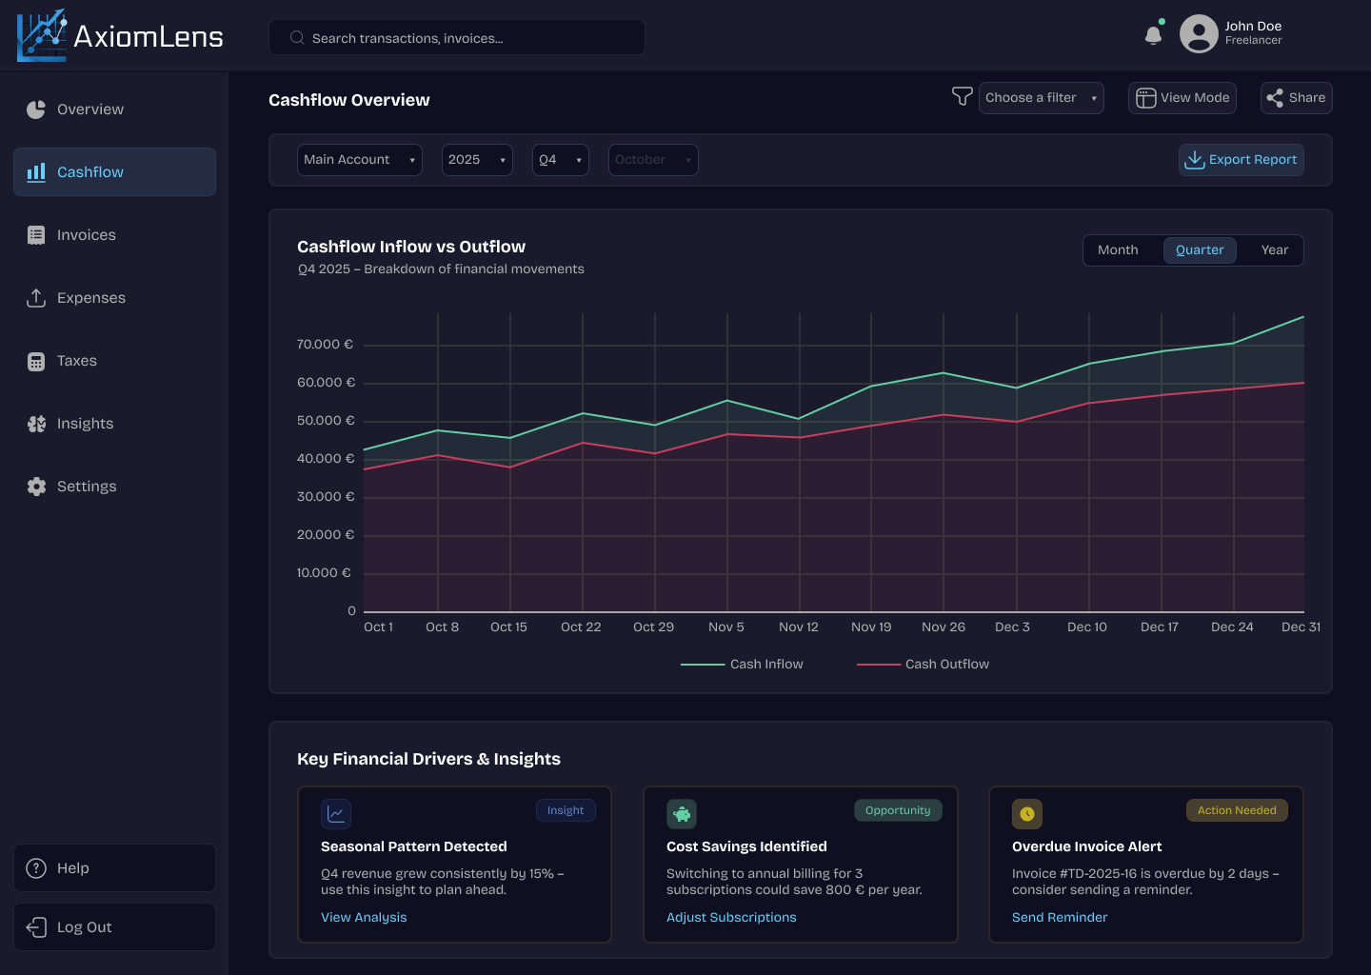Click the notification bell icon
The image size is (1371, 975).
(1153, 35)
